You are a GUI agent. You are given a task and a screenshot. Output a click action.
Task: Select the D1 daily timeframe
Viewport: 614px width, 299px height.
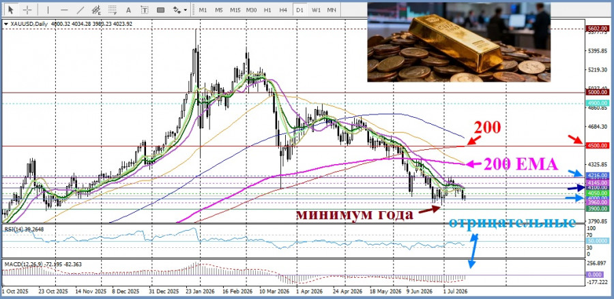pos(299,10)
